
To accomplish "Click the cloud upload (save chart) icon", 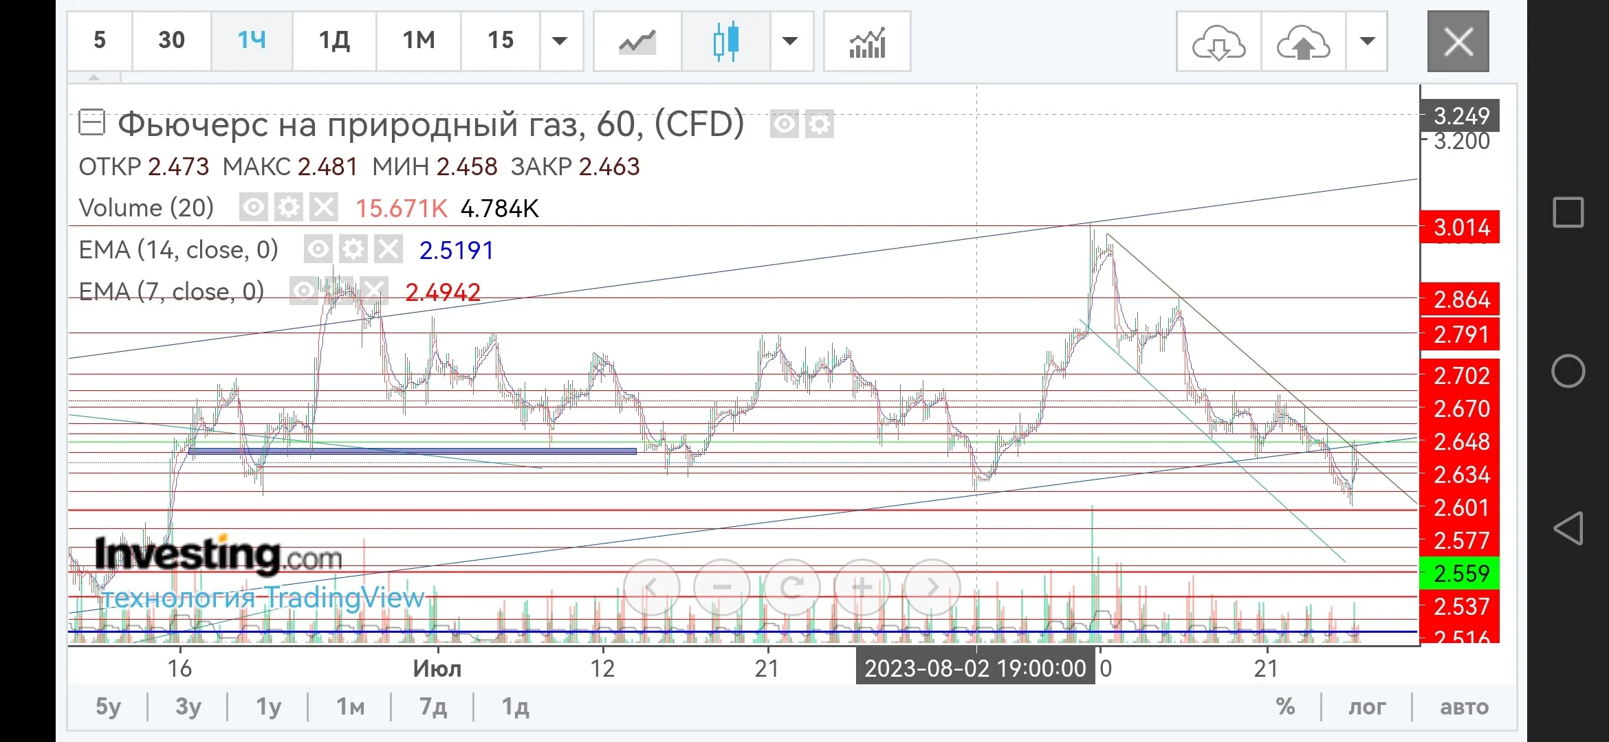I will pos(1303,41).
